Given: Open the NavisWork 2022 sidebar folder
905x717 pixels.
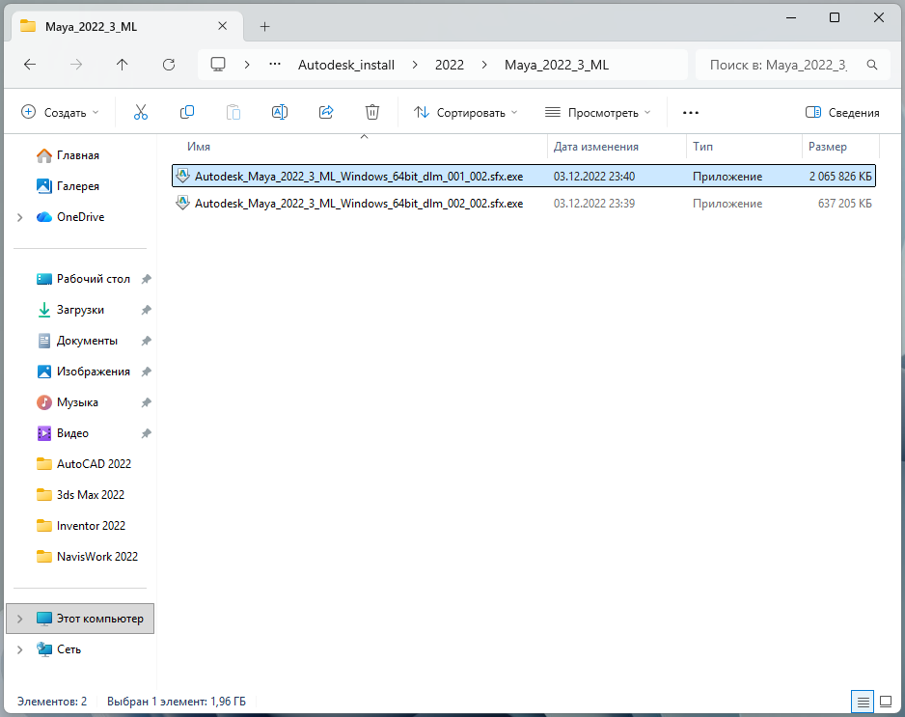Looking at the screenshot, I should [96, 557].
